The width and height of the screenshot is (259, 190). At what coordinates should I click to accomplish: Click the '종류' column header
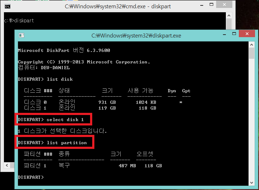coord(64,154)
